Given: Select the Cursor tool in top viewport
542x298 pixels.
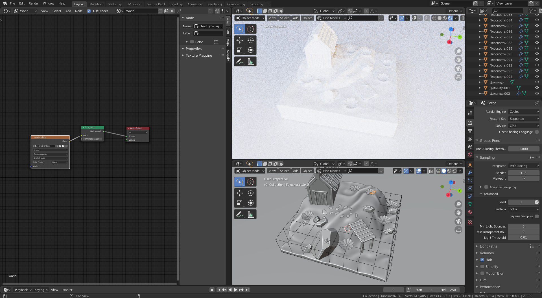Looking at the screenshot, I should [251, 29].
